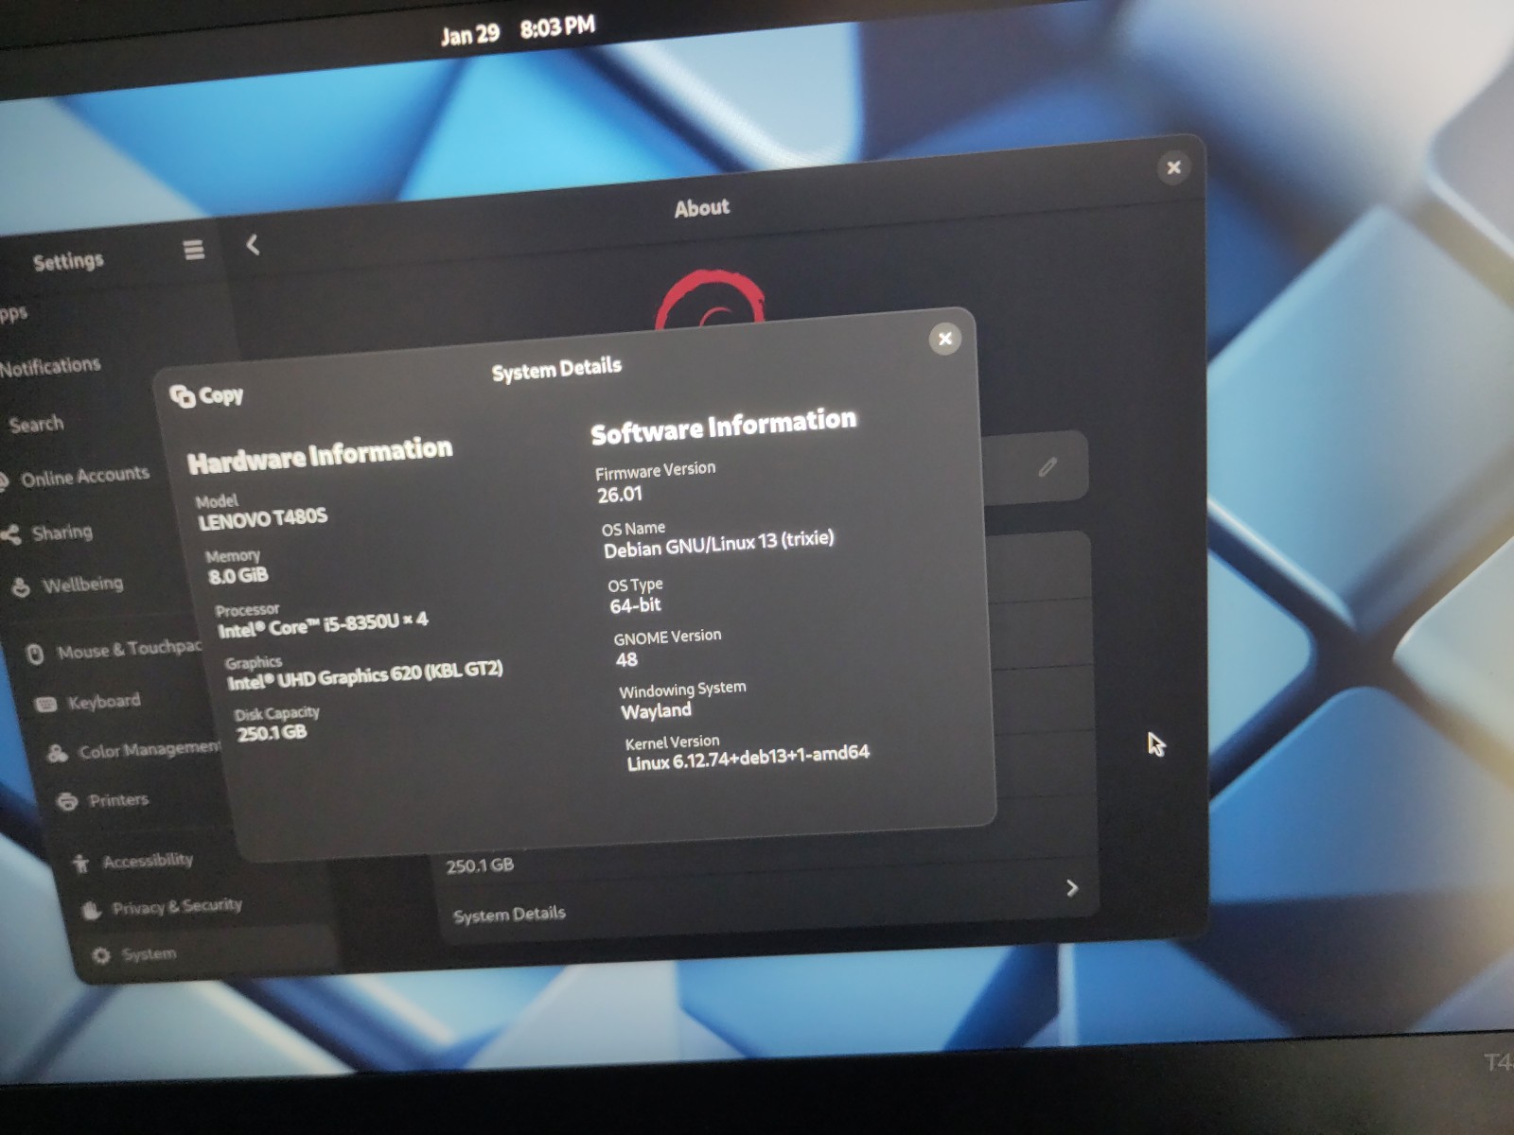Close the System Details dialog
Screen dimensions: 1514x1135
(x=944, y=339)
